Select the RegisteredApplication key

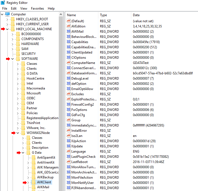coord(42,118)
